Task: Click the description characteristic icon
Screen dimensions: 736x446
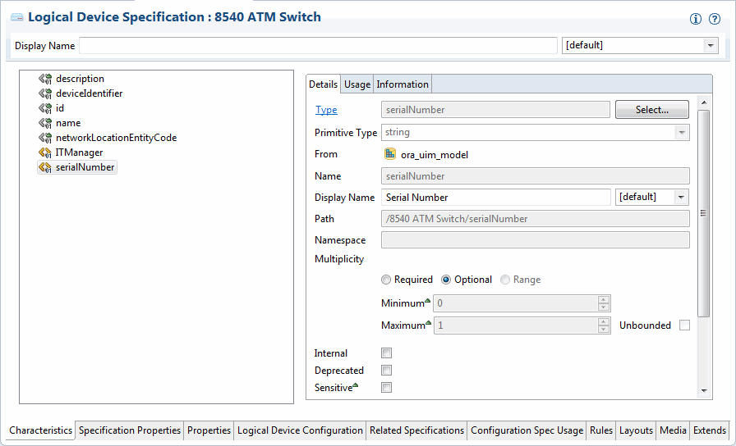Action: [45, 79]
